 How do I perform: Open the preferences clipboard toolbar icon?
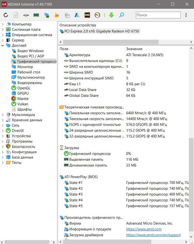(x=67, y=15)
